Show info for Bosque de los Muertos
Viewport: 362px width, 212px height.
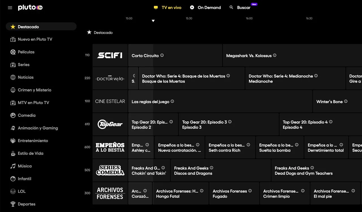[x=228, y=76]
